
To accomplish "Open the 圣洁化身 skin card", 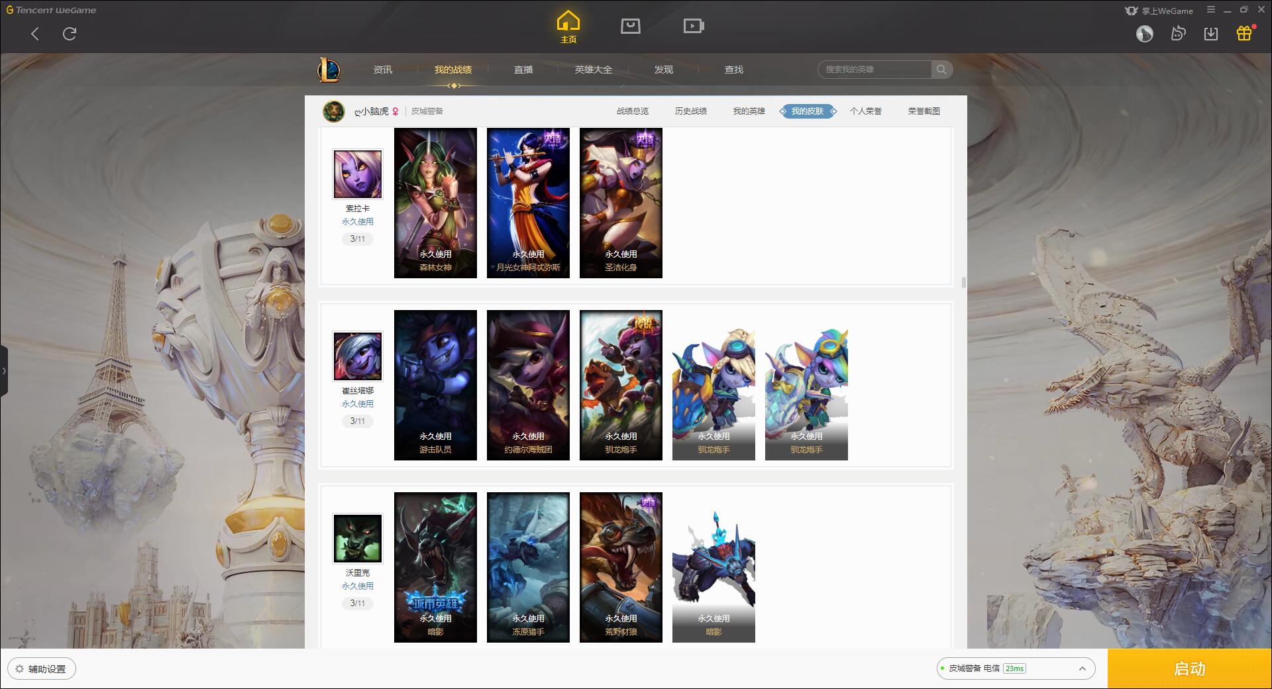I will coord(621,203).
